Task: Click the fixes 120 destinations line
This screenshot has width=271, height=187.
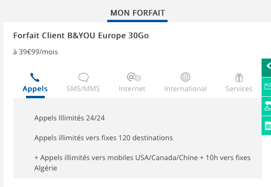Action: [103, 138]
